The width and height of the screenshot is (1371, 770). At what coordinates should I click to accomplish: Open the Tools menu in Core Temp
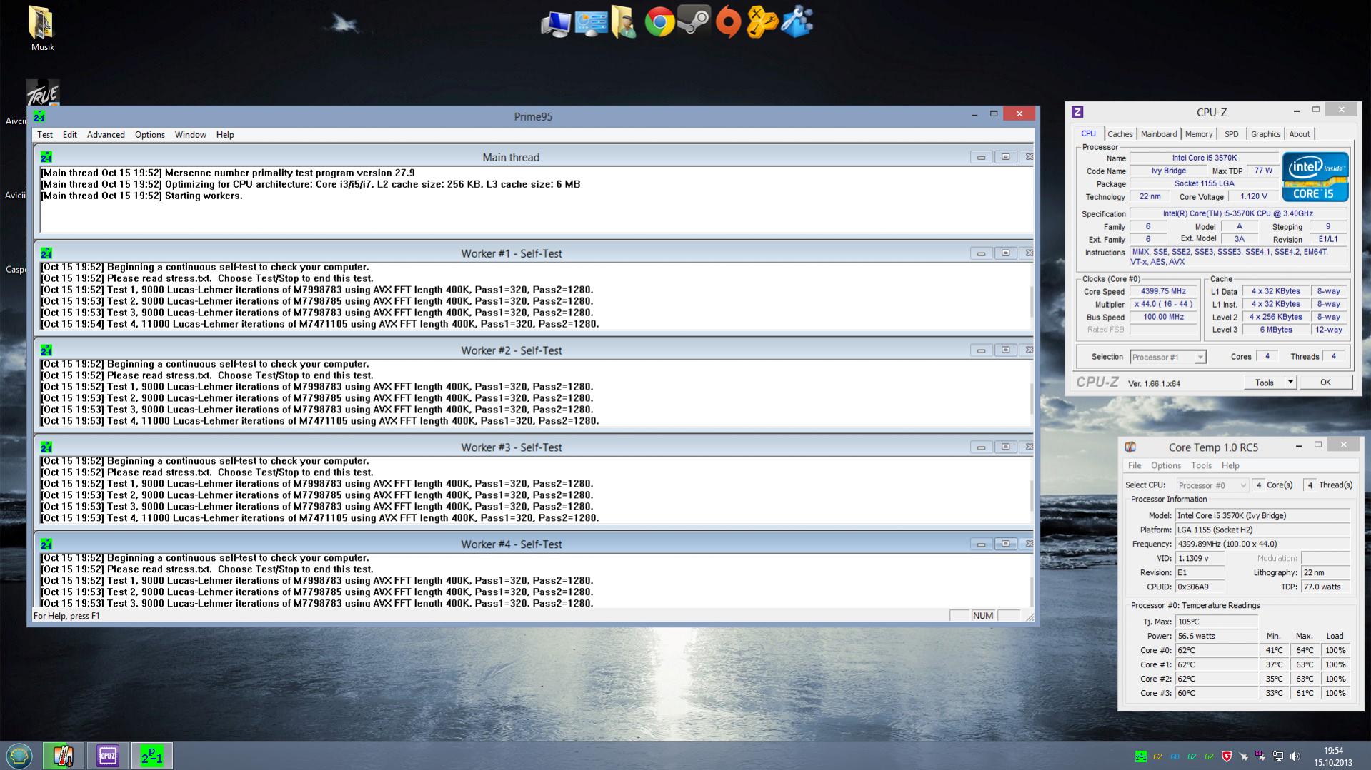1201,465
